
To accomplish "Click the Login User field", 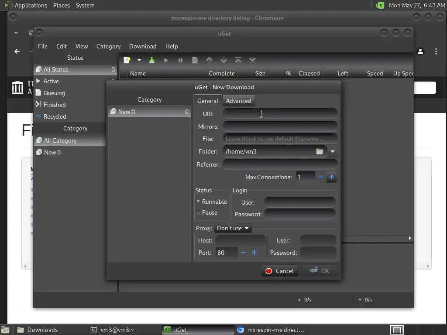I will click(300, 202).
